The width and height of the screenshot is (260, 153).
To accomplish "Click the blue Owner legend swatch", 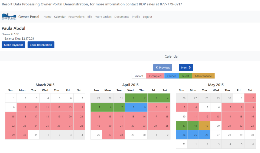I will click(171, 76).
